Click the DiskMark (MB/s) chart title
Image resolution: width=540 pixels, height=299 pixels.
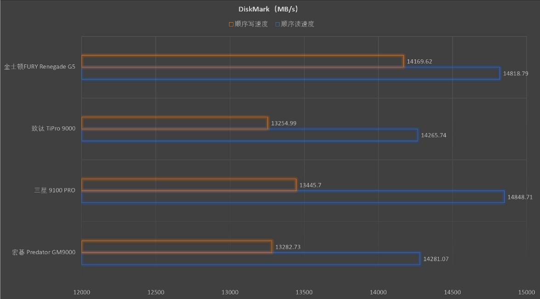(x=268, y=9)
